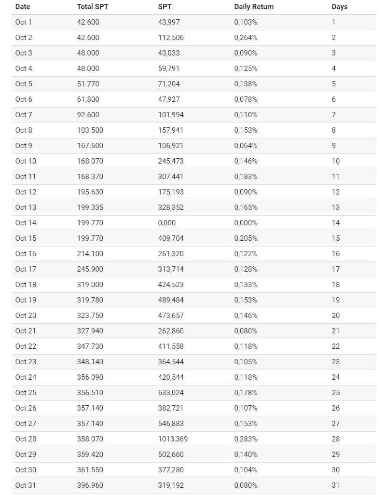Click the Total SPT value 51.770
Screen dimensions: 386x495
(88, 84)
